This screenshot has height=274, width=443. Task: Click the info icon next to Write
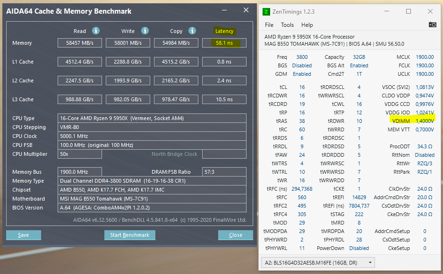tap(145, 31)
